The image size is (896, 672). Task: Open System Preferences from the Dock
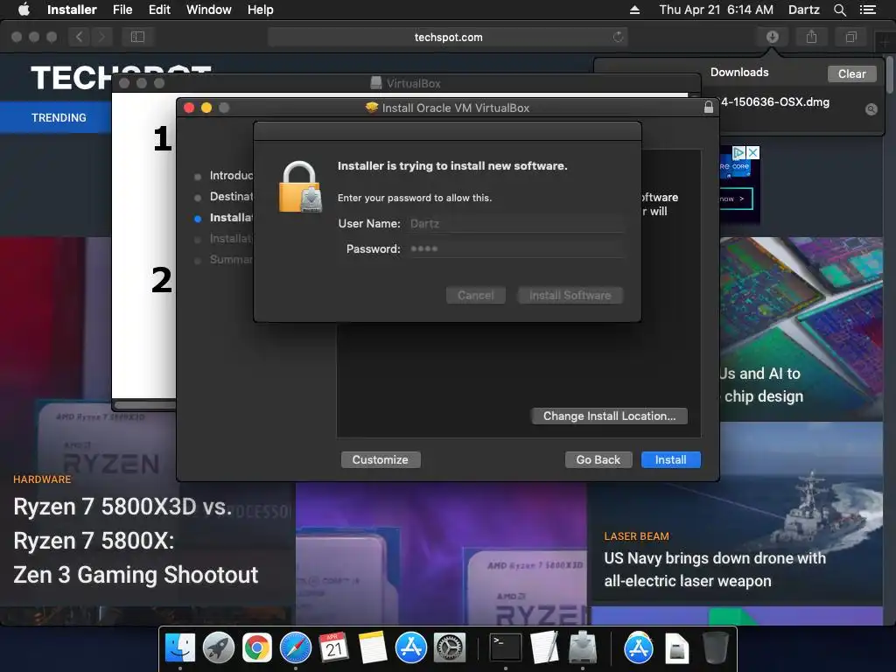[450, 648]
